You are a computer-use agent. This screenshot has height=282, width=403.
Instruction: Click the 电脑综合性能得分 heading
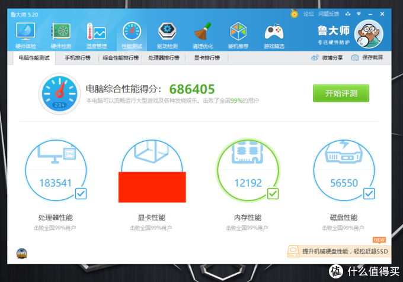tap(123, 89)
